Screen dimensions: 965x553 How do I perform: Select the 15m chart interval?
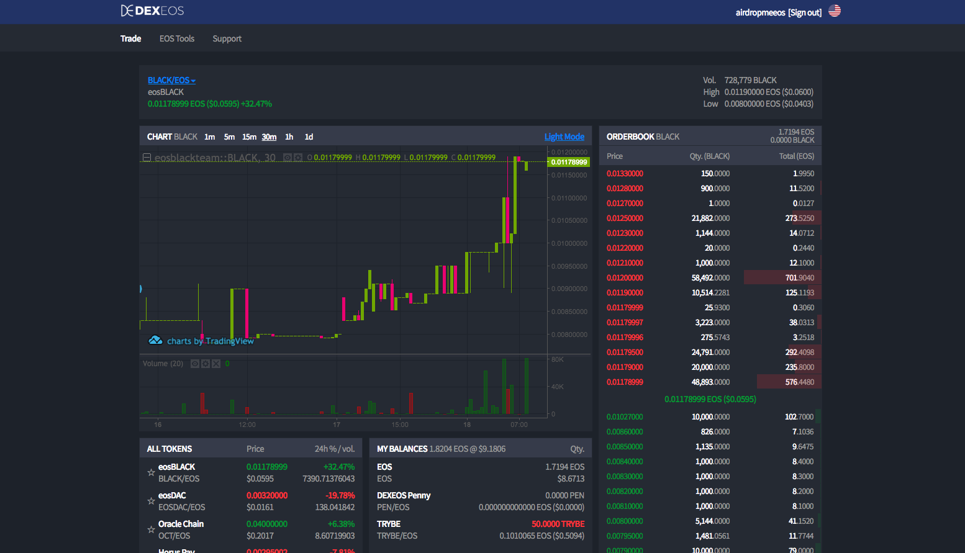click(x=249, y=137)
